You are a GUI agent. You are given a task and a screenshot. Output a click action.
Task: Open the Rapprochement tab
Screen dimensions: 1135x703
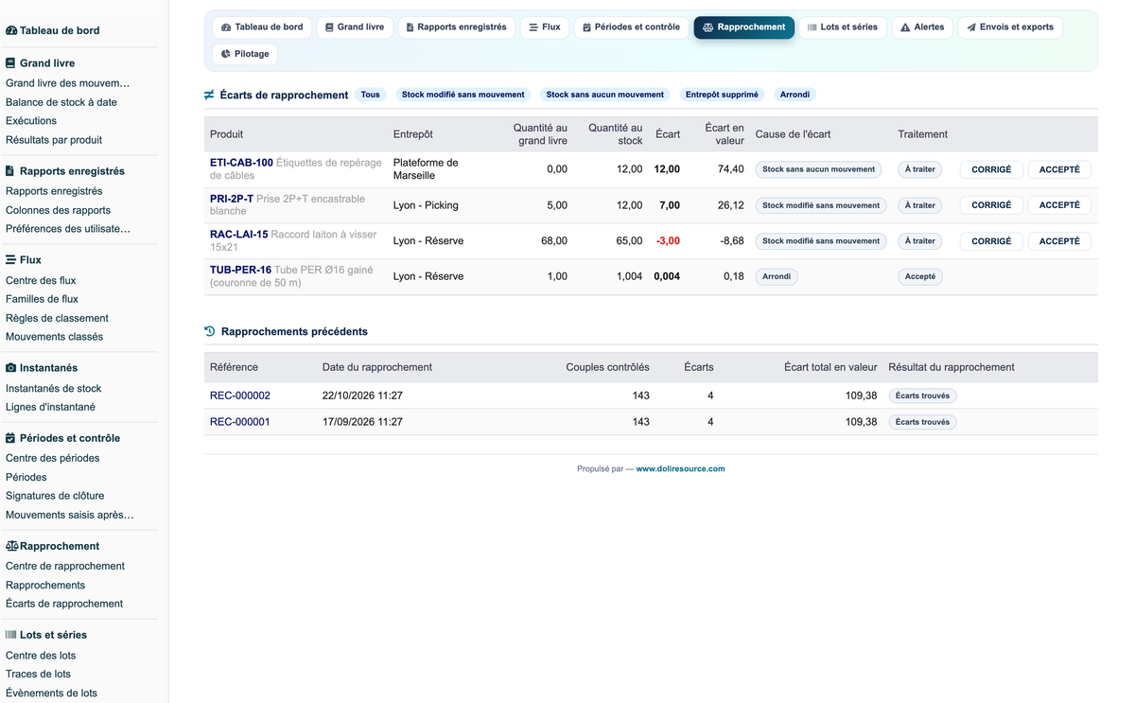point(743,27)
